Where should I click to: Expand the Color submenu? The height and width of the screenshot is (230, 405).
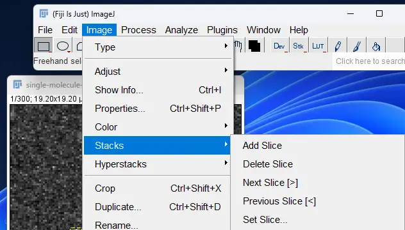click(158, 127)
